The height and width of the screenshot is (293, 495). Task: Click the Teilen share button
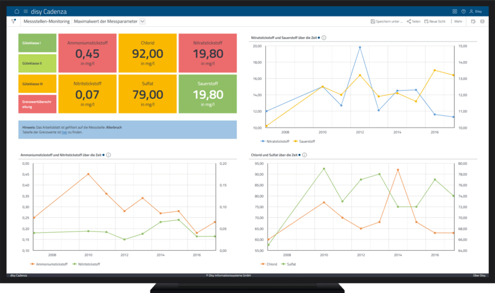(414, 21)
